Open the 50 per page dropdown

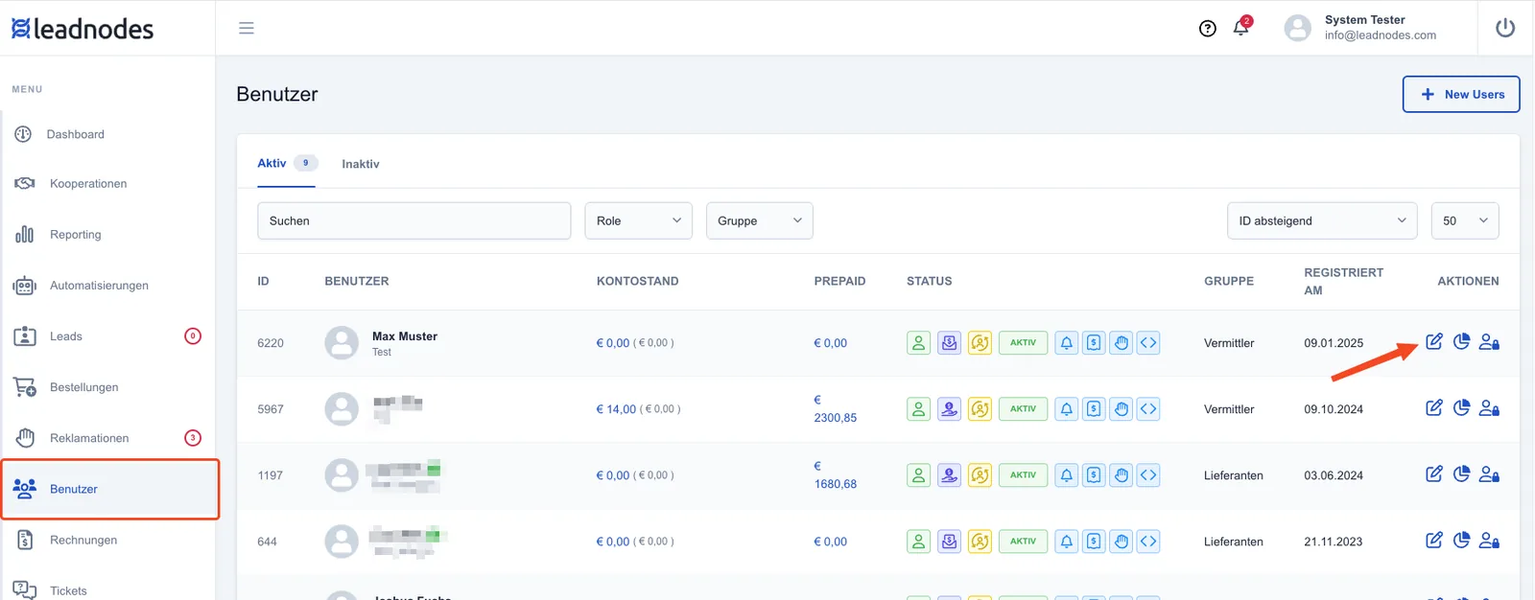click(1465, 220)
